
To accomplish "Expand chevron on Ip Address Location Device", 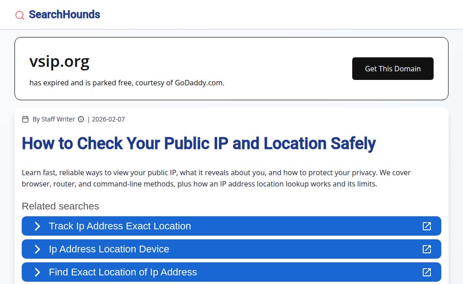I will click(38, 249).
